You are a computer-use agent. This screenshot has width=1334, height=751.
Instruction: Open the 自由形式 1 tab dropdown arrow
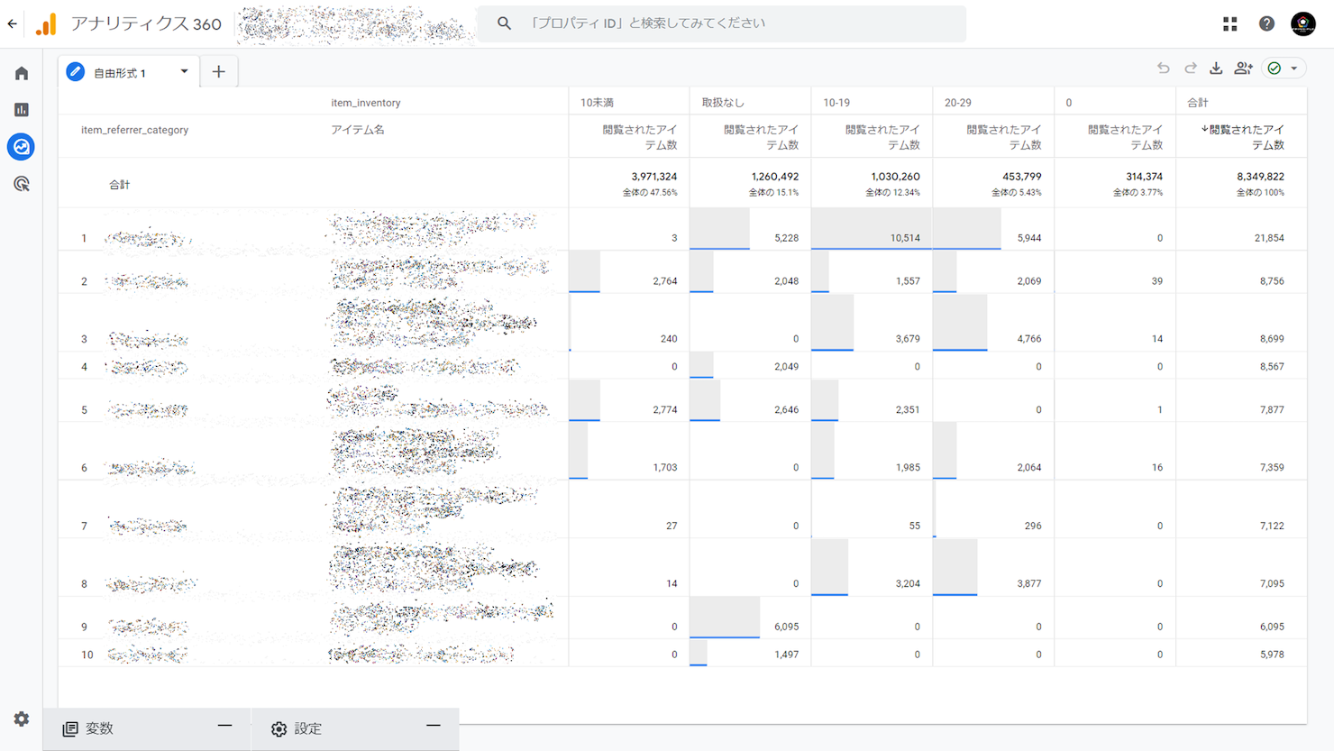(x=184, y=72)
